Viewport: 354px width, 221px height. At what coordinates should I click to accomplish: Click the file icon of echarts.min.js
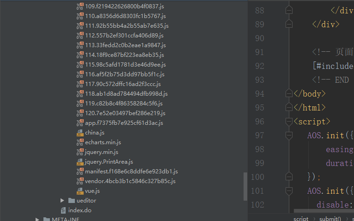click(80, 142)
